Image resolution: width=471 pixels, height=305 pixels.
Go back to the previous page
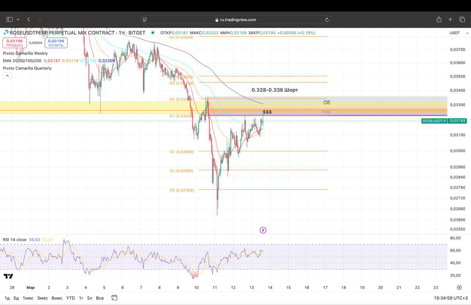click(x=29, y=19)
